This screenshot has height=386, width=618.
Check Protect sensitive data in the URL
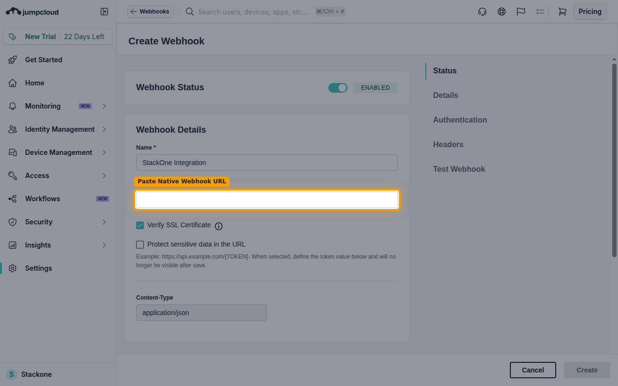(140, 245)
